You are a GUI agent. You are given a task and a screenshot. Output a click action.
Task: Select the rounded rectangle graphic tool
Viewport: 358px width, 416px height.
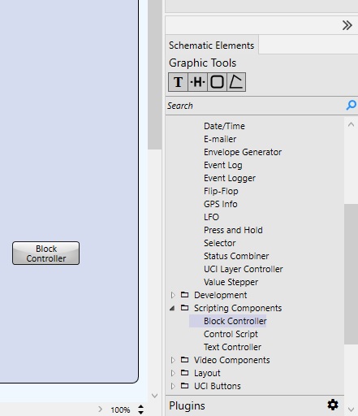tap(217, 82)
